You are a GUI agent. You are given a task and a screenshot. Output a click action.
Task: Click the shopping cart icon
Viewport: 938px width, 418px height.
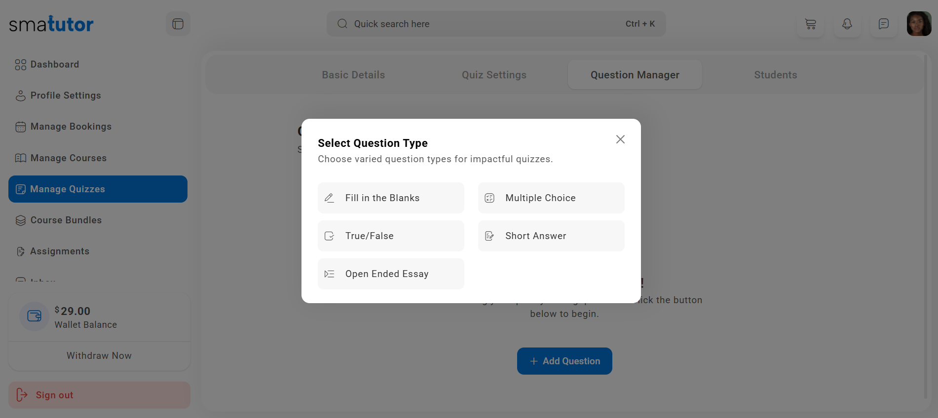[x=810, y=24]
